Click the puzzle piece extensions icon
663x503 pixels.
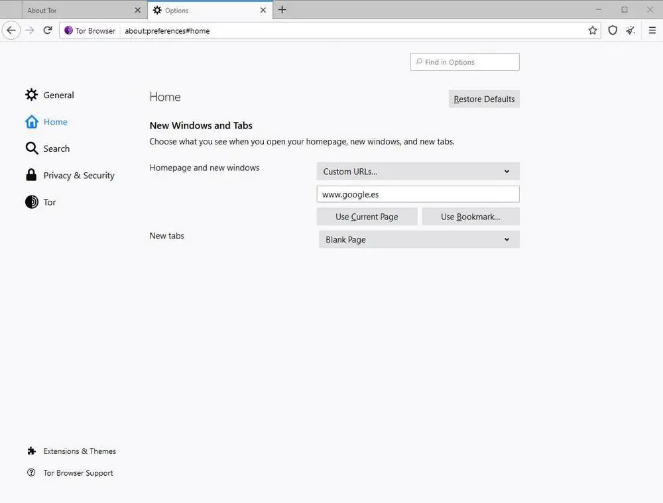pos(31,451)
